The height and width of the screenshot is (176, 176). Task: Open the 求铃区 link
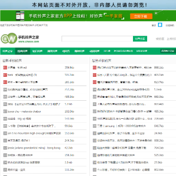click(x=160, y=39)
